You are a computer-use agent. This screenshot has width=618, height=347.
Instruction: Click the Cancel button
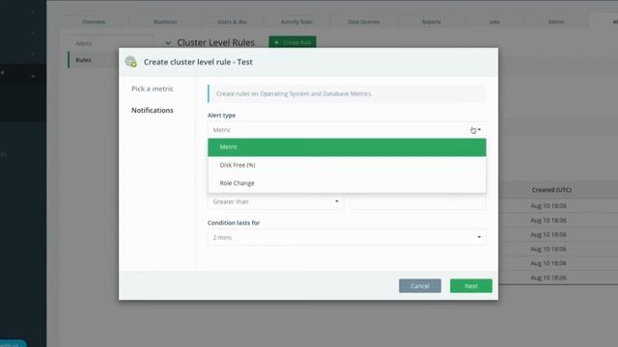click(x=420, y=286)
